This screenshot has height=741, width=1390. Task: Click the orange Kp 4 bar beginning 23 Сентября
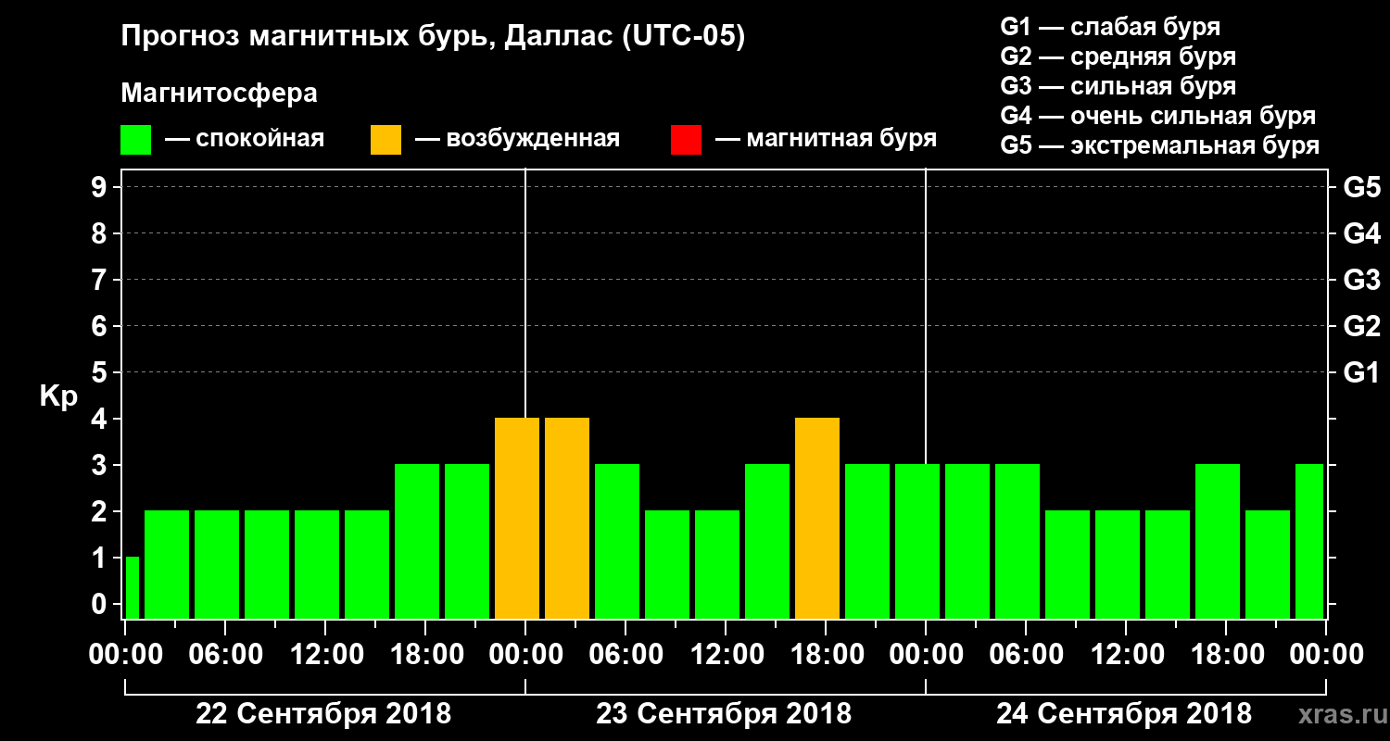[x=567, y=518]
